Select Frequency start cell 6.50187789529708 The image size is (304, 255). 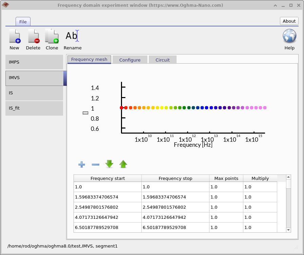coord(107,227)
